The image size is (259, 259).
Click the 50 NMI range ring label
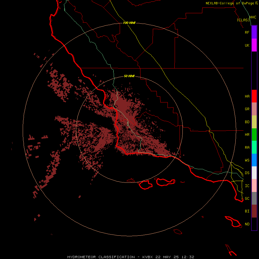click(x=129, y=76)
